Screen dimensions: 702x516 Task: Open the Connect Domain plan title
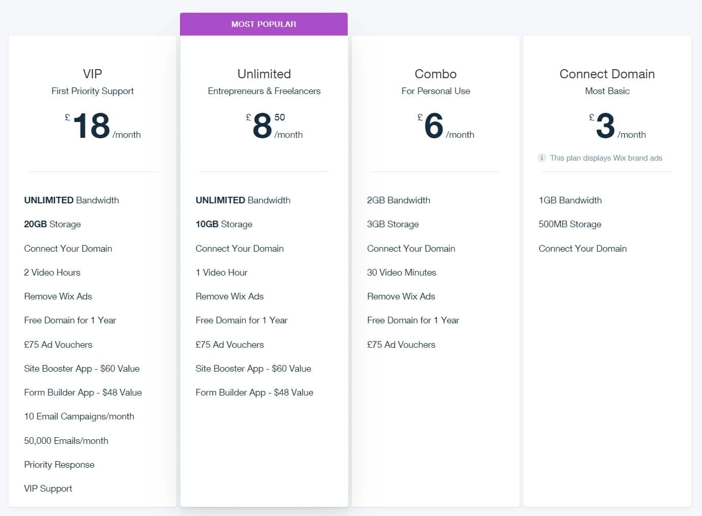coord(607,74)
